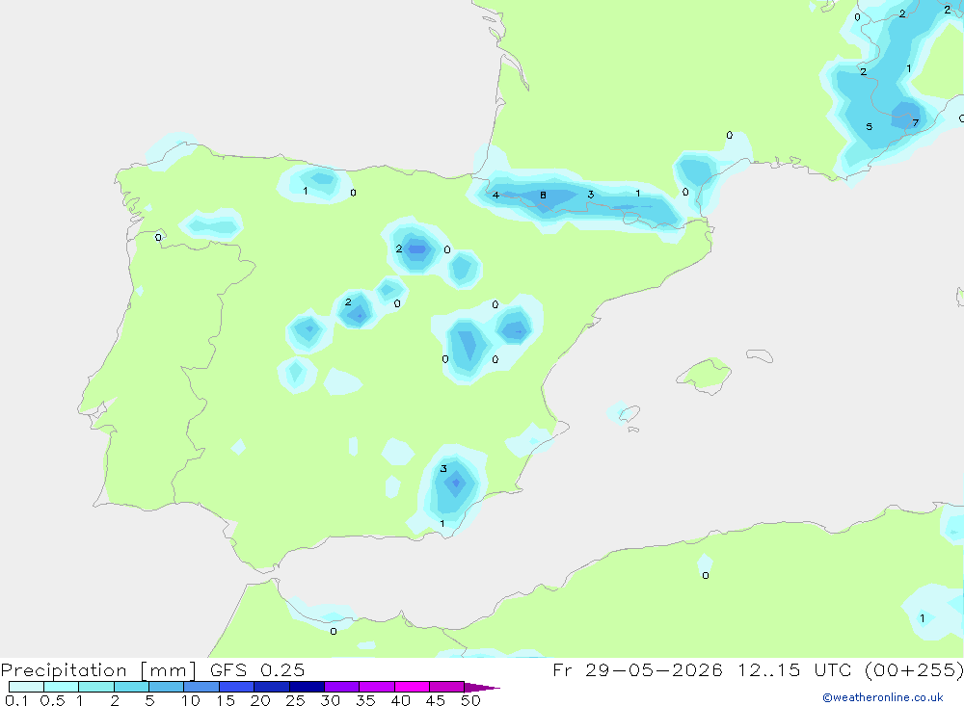Click the 'Precipitation [mm]' title text
The width and height of the screenshot is (964, 706).
[x=98, y=670]
